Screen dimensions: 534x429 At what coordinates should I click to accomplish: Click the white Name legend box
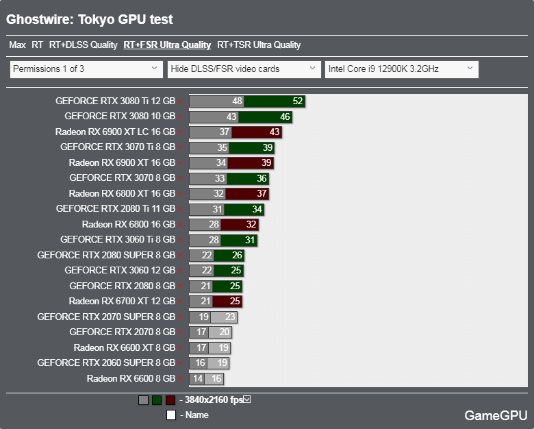(x=171, y=415)
